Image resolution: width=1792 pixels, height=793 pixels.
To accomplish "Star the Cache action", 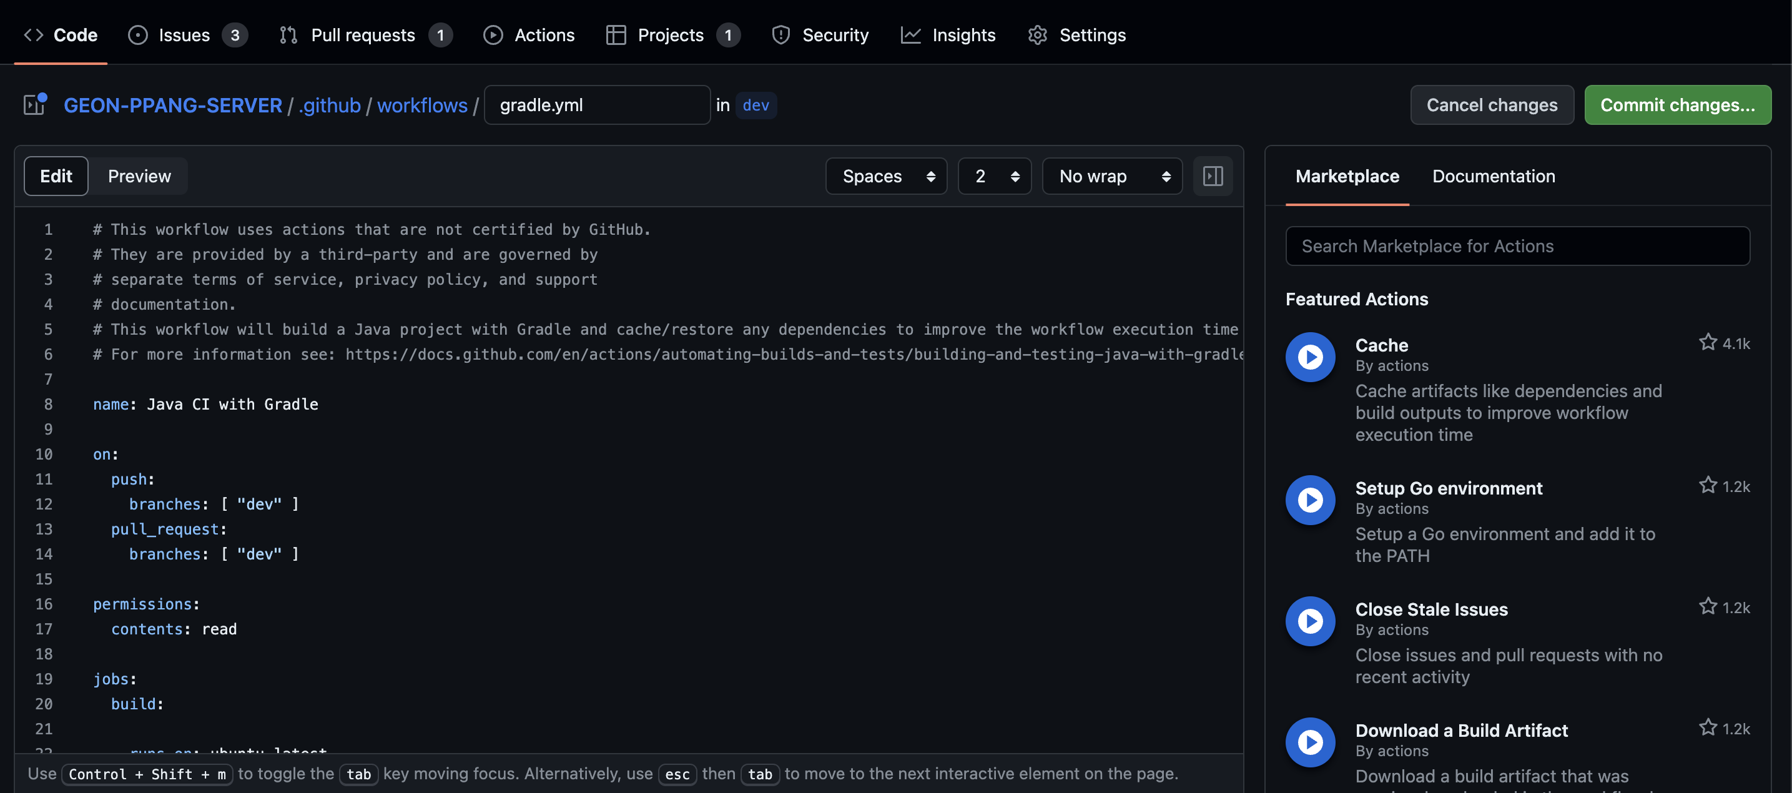I will point(1708,342).
